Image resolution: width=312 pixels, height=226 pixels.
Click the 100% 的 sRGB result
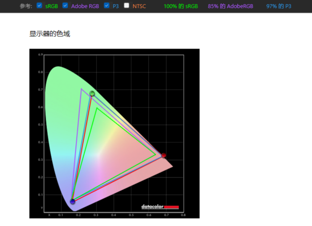tap(181, 6)
